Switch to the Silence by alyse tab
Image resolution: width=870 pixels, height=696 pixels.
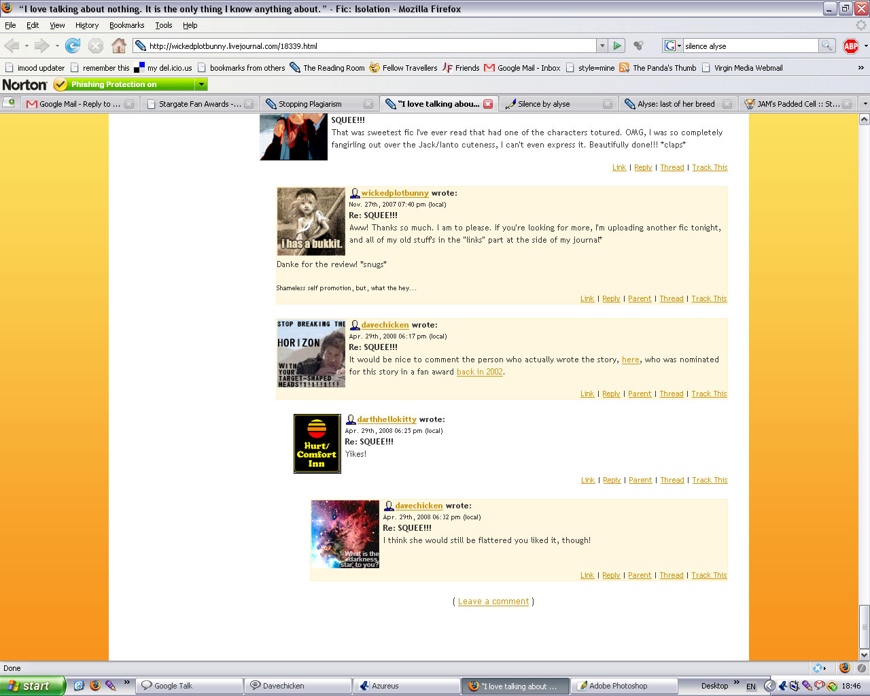551,104
